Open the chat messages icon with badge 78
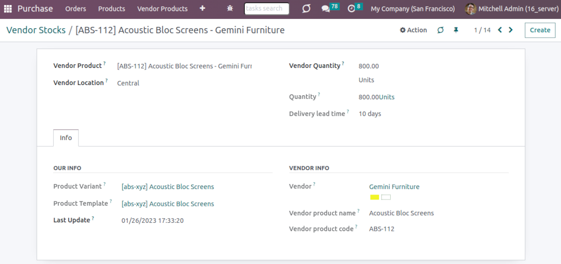Viewport: 561px width, 264px height. click(326, 8)
